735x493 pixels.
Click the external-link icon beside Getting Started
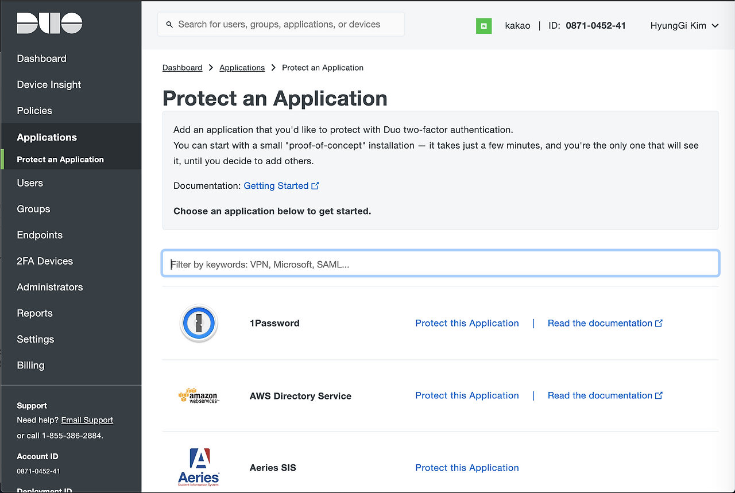tap(315, 186)
